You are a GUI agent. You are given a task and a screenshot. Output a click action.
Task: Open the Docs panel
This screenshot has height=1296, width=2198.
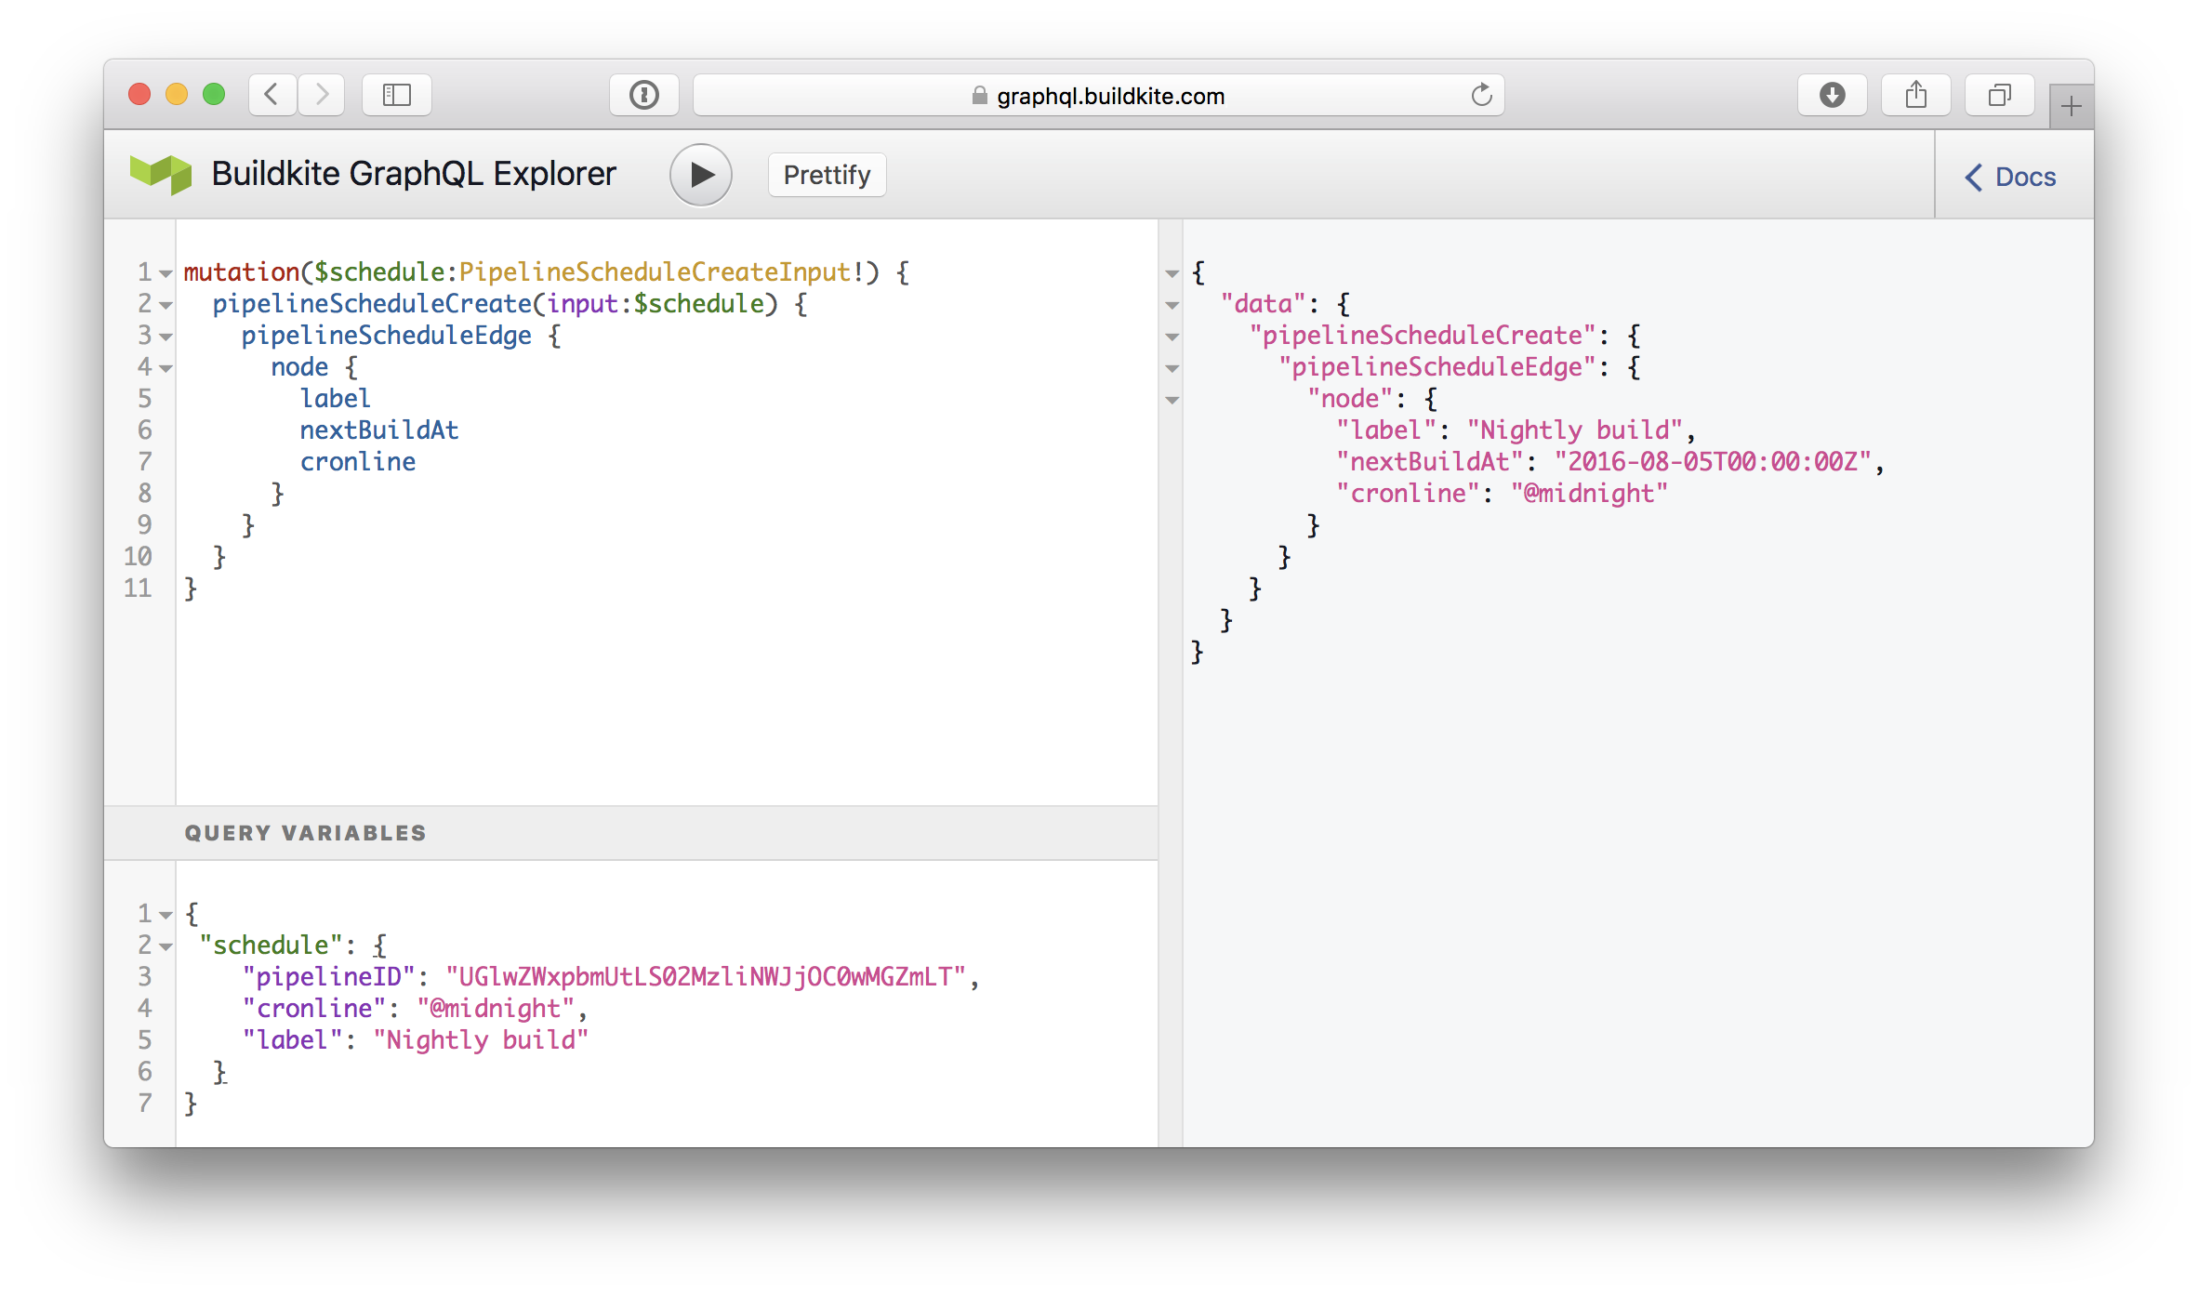pos(2010,177)
